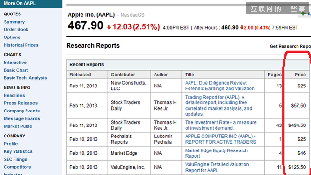The image size is (311, 175).
Task: Select the Pages column header
Action: click(x=274, y=75)
